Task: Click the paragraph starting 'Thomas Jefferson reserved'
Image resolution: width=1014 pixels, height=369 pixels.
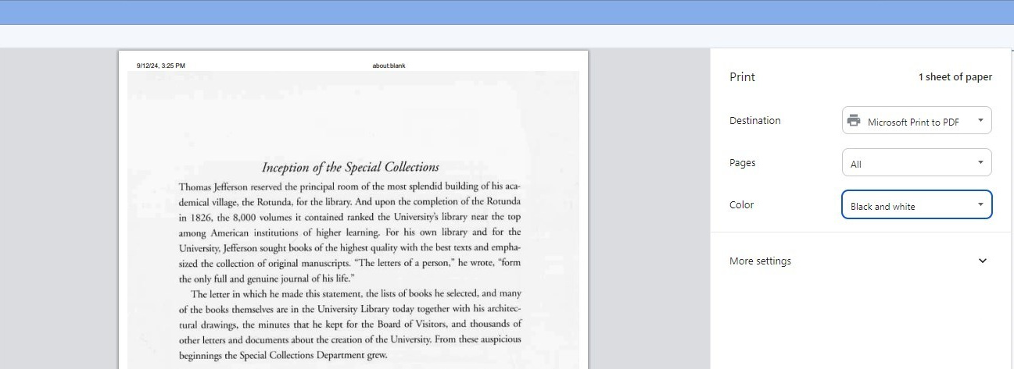Action: click(349, 232)
